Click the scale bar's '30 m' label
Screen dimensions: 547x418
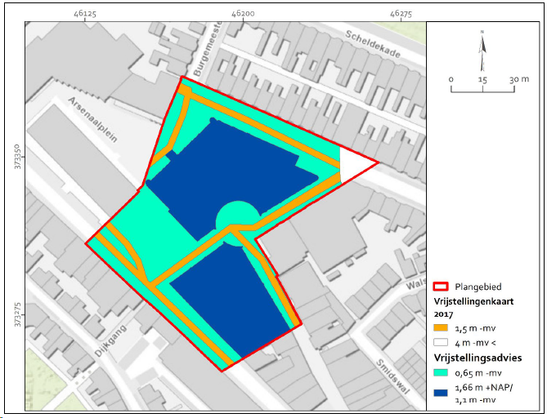click(519, 79)
